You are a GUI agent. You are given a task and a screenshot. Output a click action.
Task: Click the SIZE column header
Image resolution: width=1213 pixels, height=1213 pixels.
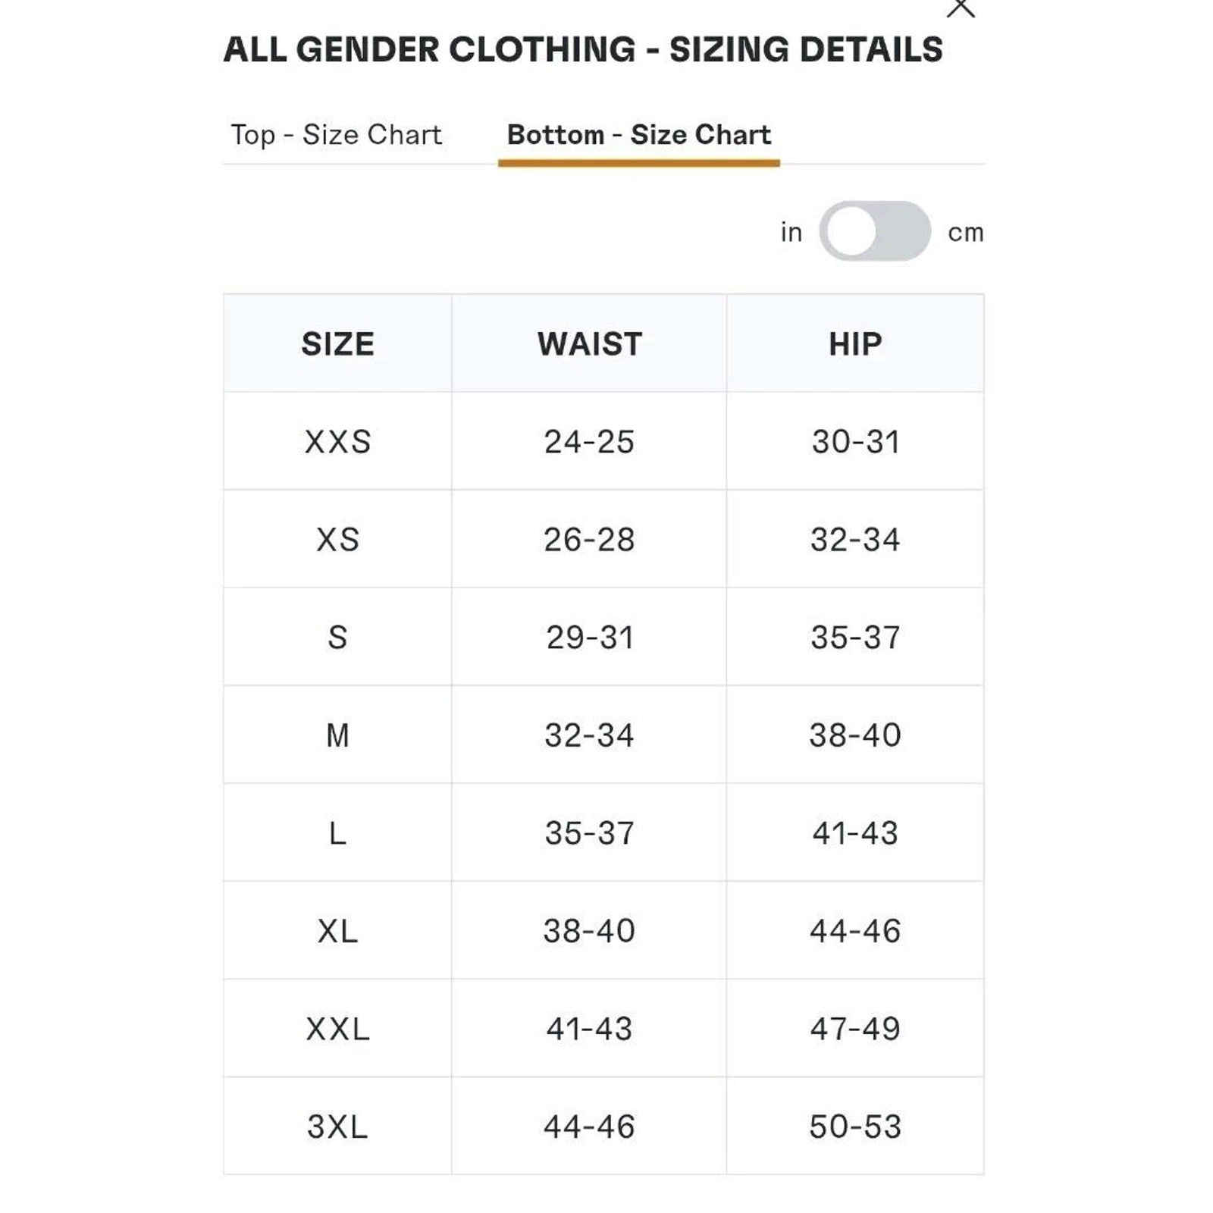click(x=337, y=343)
